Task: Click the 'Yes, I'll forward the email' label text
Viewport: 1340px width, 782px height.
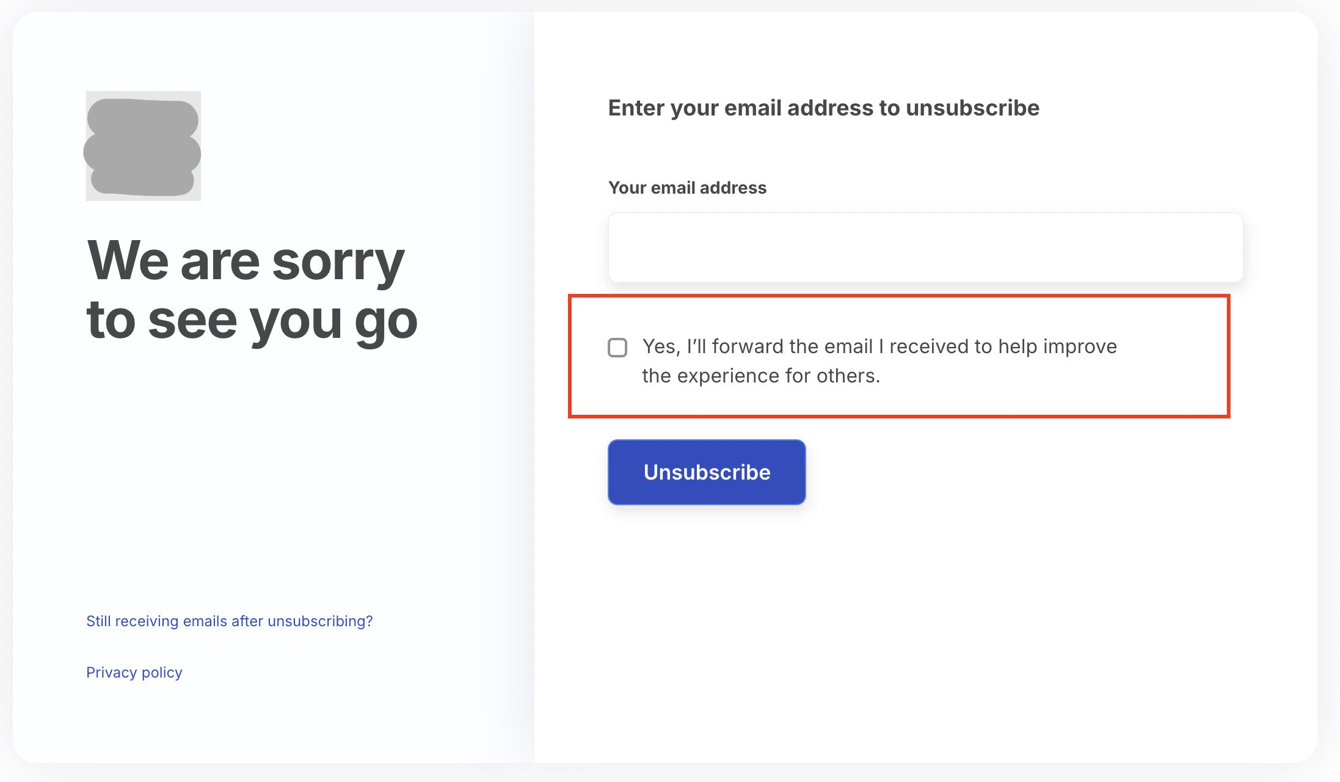Action: click(757, 346)
